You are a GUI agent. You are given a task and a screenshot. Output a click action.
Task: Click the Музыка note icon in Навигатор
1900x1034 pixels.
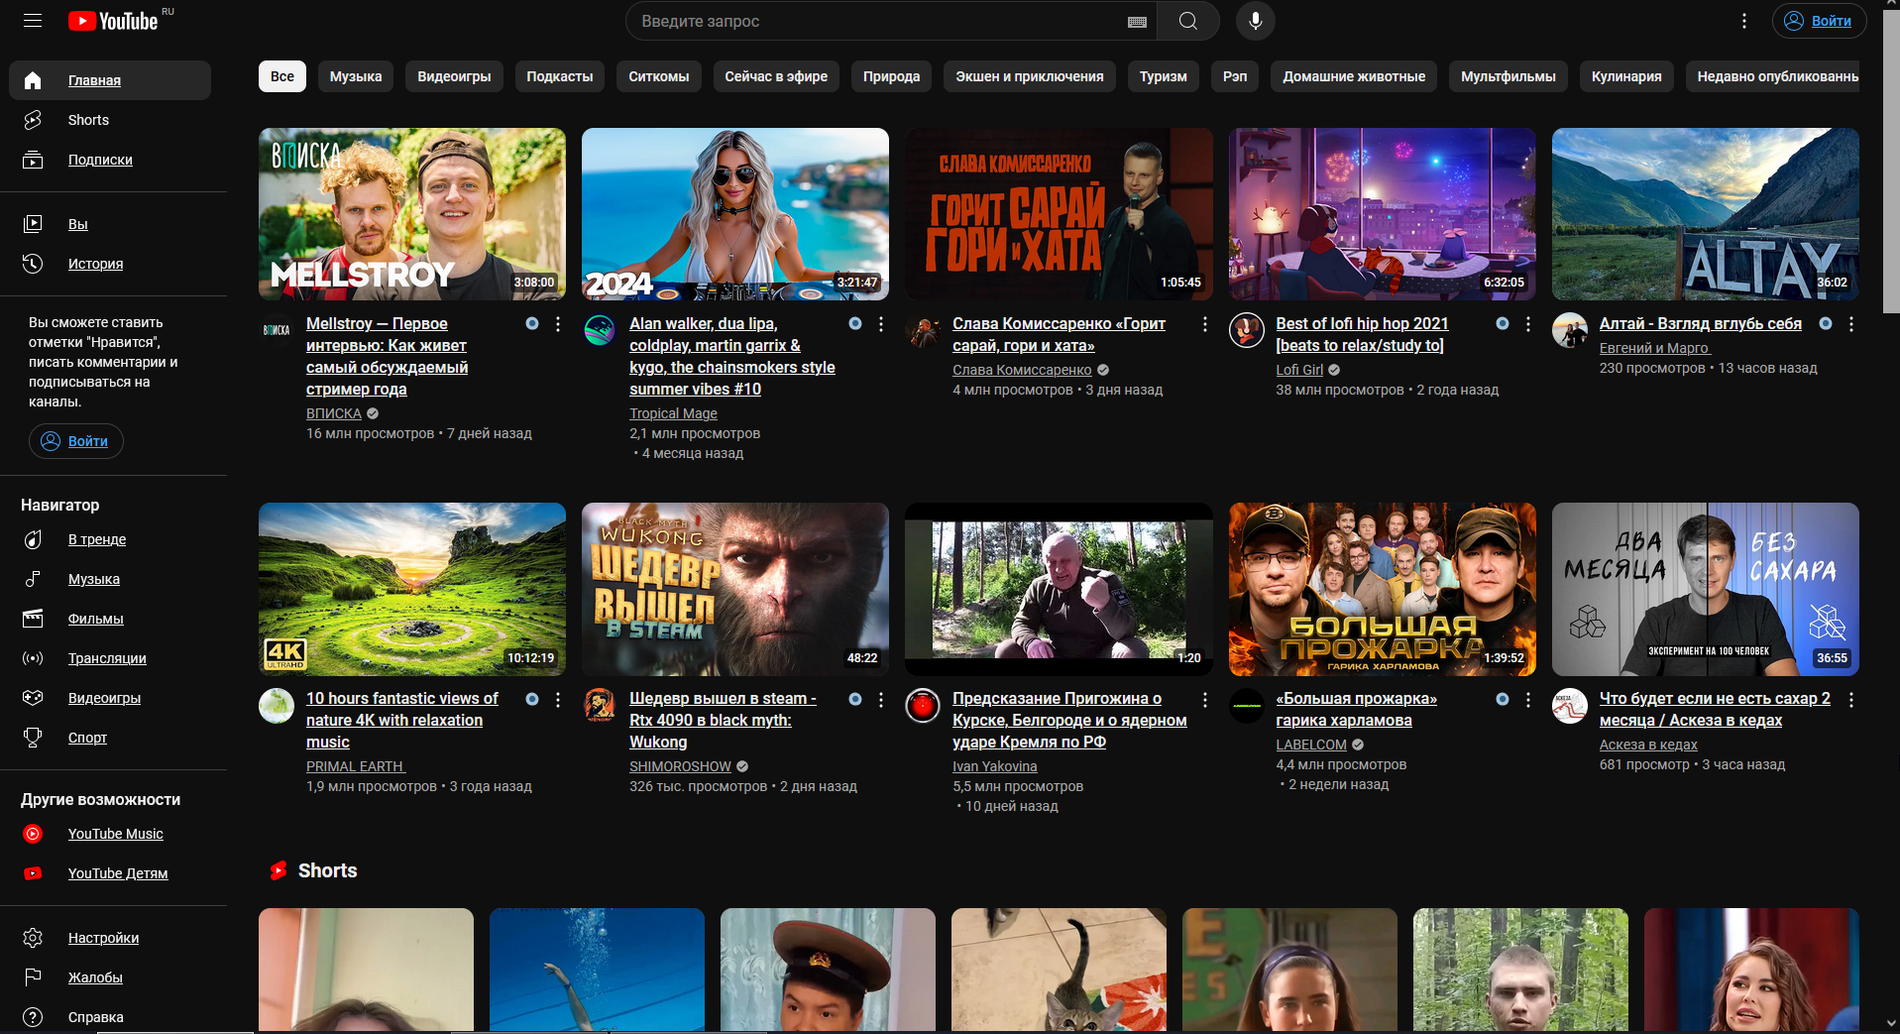pyautogui.click(x=33, y=579)
